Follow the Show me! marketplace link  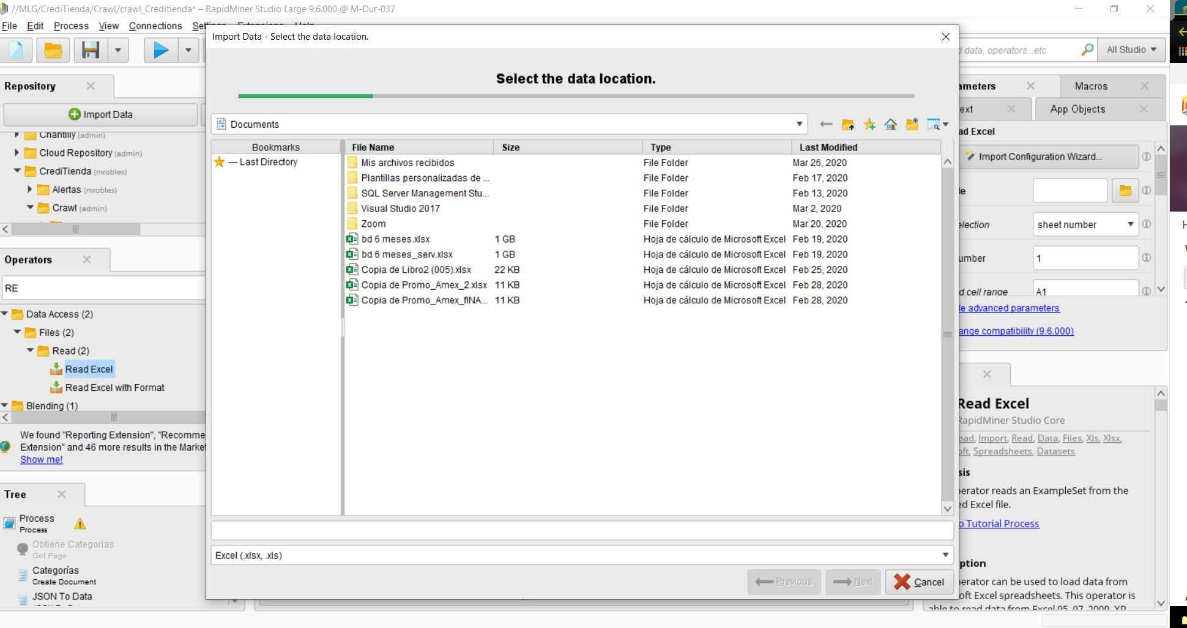point(42,460)
